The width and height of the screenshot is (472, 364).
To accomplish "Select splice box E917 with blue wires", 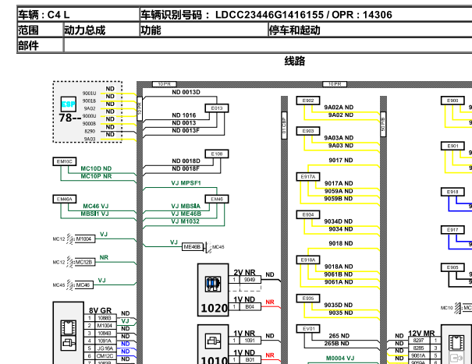I will tap(452, 230).
